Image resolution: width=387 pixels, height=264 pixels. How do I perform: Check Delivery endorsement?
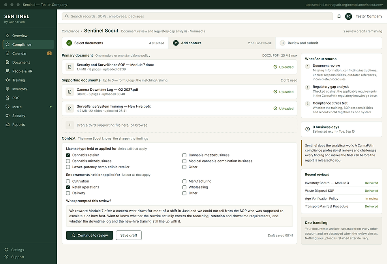[68, 193]
